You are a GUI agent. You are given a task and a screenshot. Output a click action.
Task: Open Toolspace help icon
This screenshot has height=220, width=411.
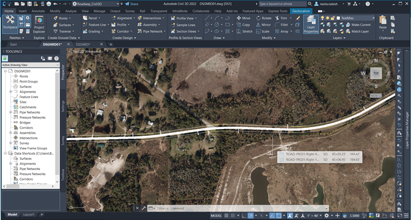[x=57, y=58]
